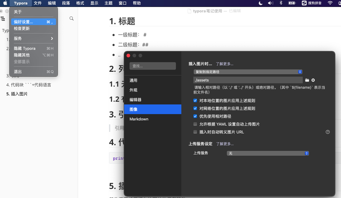Select the 通用 preferences tab
Viewport: 341px width, 198px height.
click(x=153, y=80)
